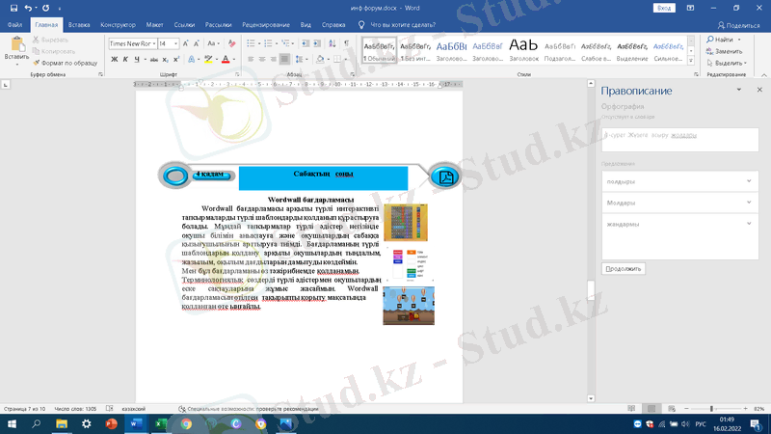Open Windows Start menu
This screenshot has height=434, width=771.
coord(12,423)
